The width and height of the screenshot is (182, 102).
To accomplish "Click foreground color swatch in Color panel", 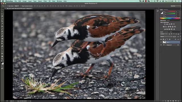I will pyautogui.click(x=161, y=12).
